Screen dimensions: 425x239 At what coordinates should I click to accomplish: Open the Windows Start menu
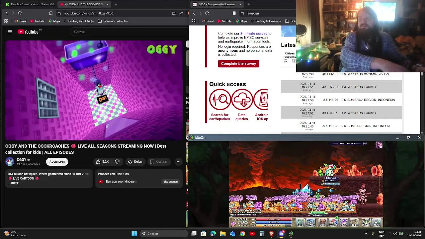(134, 234)
